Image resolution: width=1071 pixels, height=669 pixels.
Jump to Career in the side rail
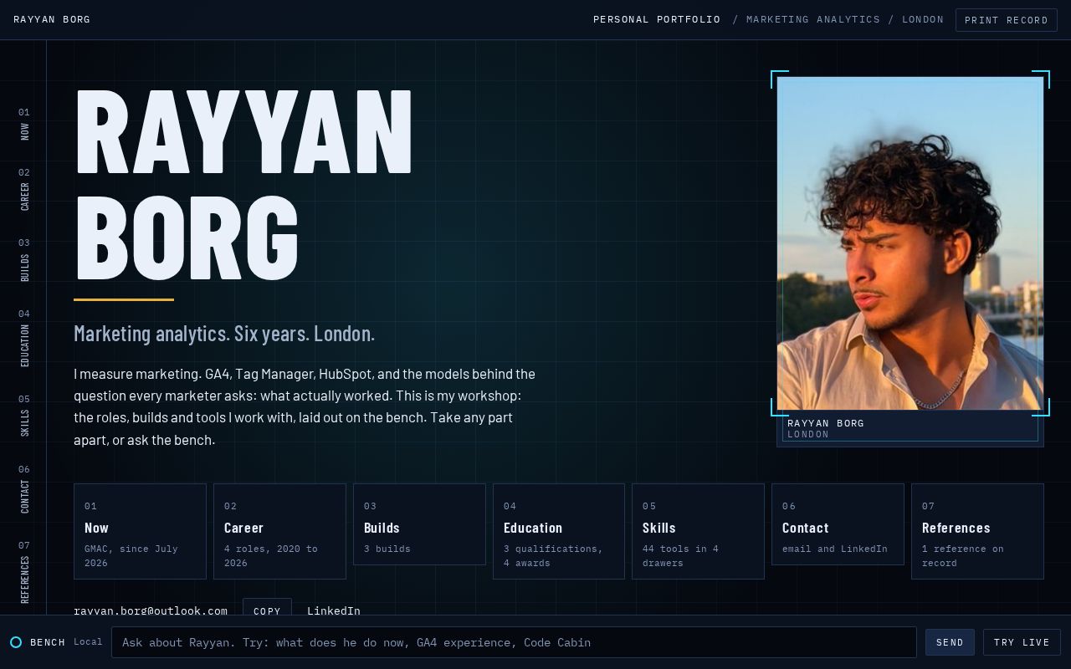click(24, 189)
